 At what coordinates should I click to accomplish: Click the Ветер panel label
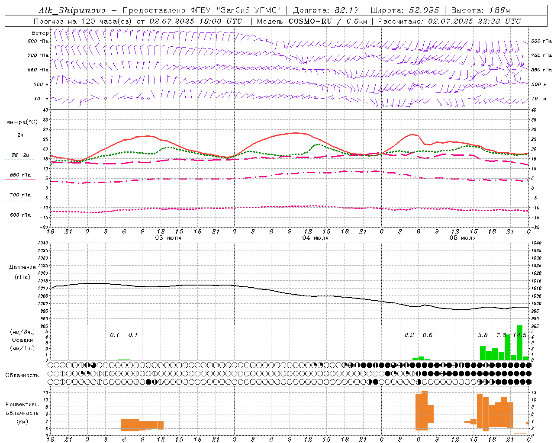[40, 33]
